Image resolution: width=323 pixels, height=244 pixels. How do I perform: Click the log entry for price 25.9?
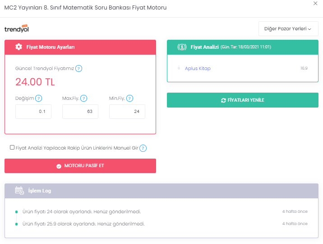[x=83, y=224]
